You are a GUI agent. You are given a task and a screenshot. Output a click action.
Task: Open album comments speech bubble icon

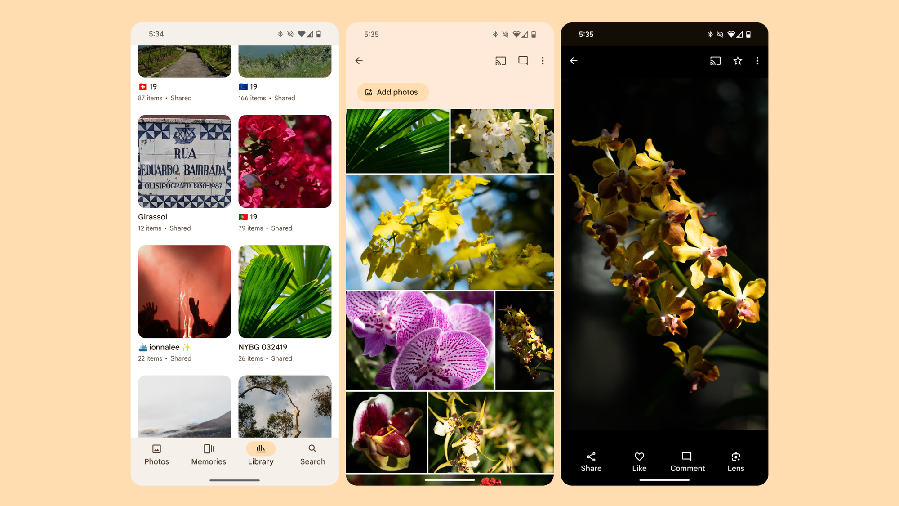click(x=523, y=61)
